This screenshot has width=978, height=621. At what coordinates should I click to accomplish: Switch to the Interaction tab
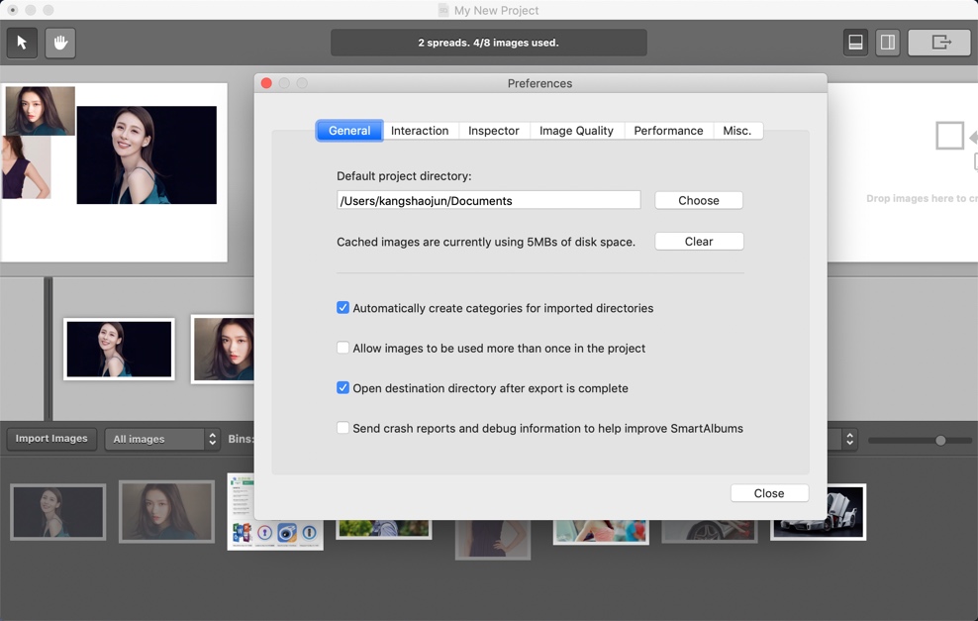[x=420, y=130]
